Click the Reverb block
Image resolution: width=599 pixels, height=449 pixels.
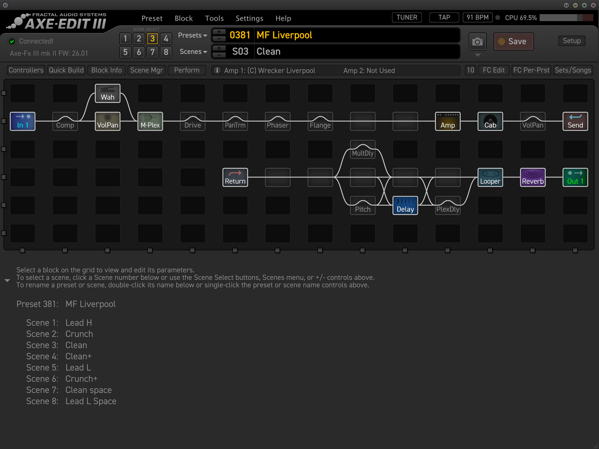click(533, 177)
